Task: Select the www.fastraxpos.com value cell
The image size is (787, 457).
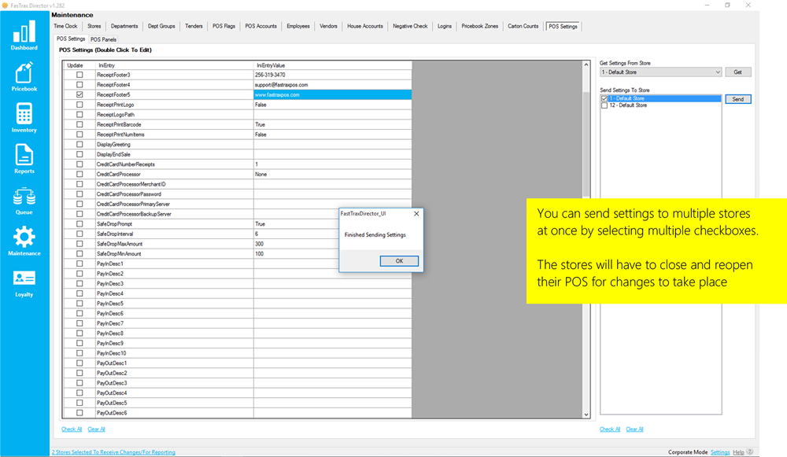Action: coord(332,94)
